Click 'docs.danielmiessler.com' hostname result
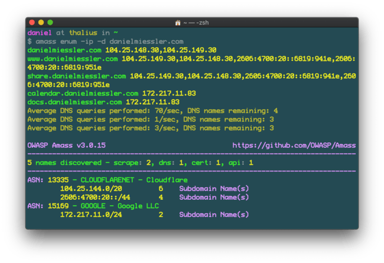The image size is (384, 263). coord(74,102)
